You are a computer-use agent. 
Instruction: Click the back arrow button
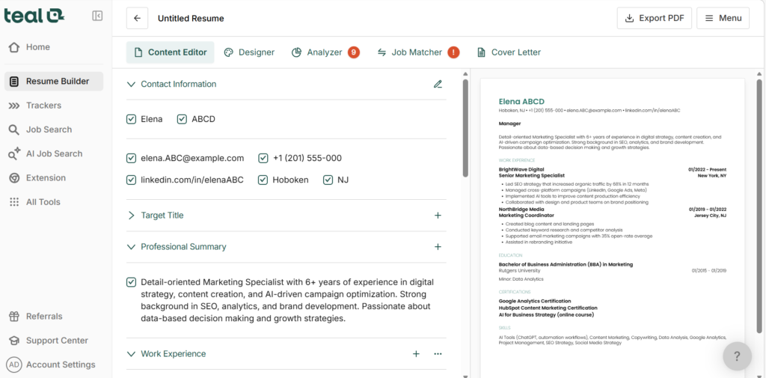coord(137,18)
